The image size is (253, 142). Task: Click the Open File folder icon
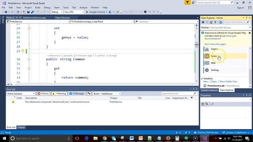24,12
